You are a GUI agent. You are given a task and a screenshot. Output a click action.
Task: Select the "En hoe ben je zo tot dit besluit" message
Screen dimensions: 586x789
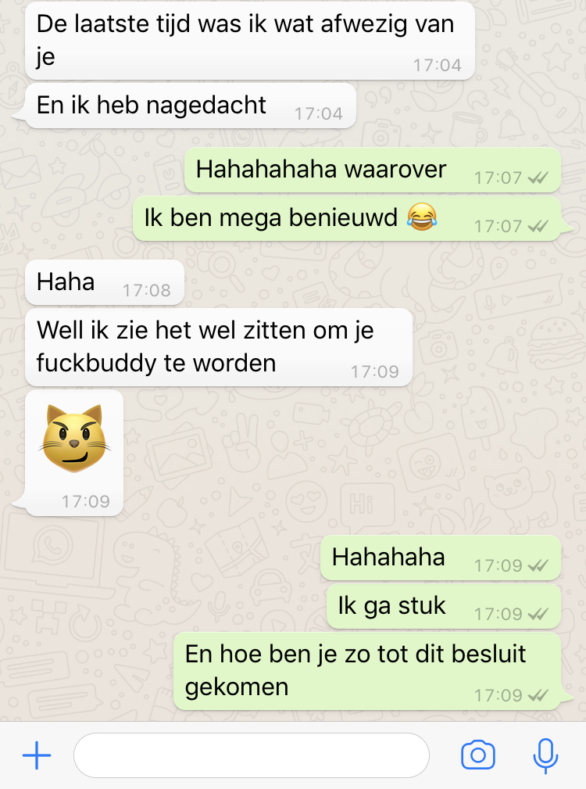(367, 671)
